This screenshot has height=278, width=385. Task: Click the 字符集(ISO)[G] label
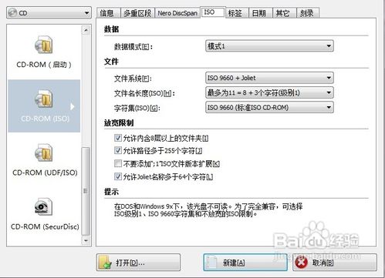pos(137,108)
